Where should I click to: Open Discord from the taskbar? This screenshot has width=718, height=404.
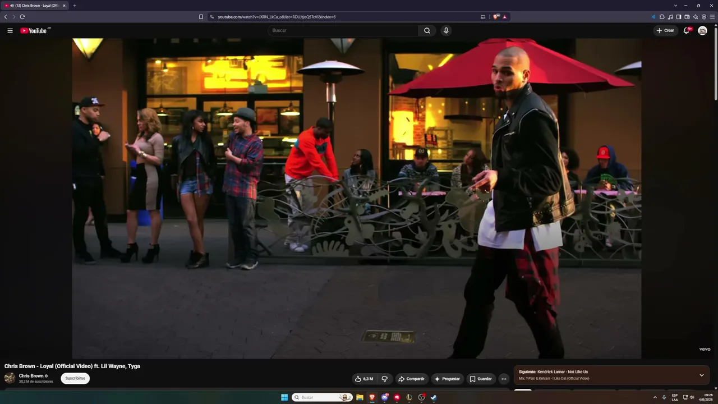click(384, 397)
